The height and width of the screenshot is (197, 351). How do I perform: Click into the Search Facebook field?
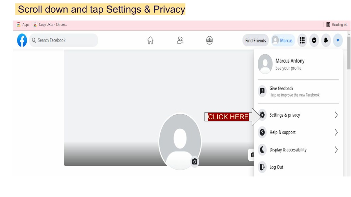[63, 40]
